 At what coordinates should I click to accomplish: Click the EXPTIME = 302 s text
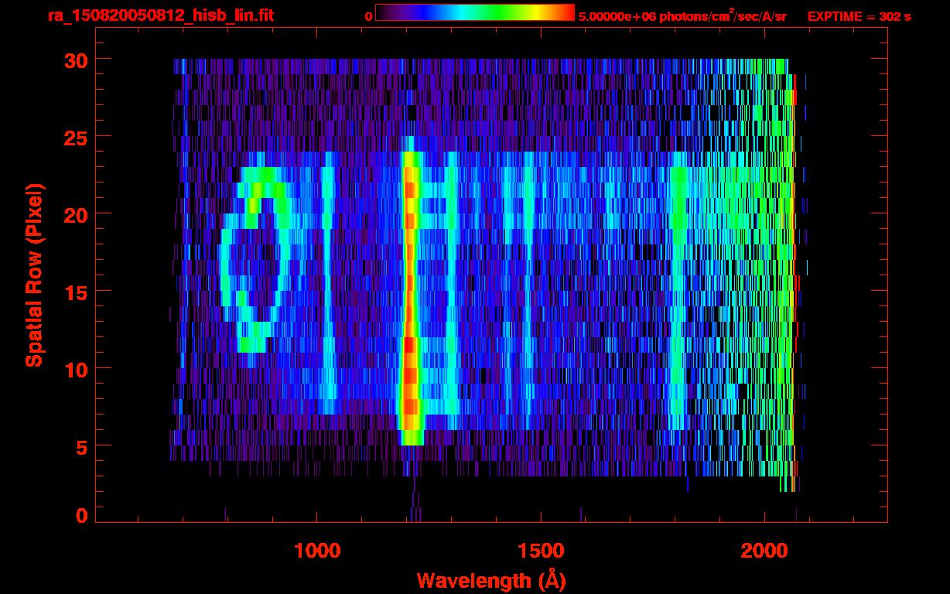859,16
